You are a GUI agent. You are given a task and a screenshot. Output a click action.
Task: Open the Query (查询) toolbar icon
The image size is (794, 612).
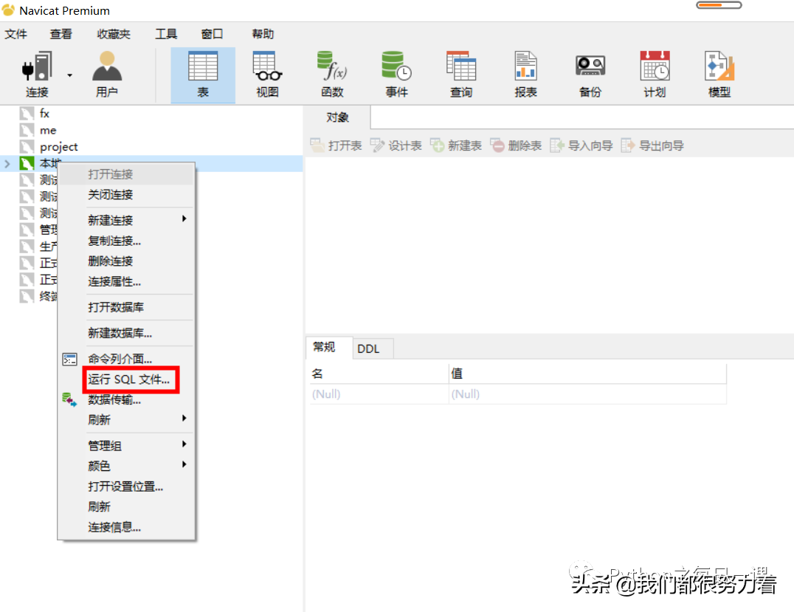click(x=461, y=75)
